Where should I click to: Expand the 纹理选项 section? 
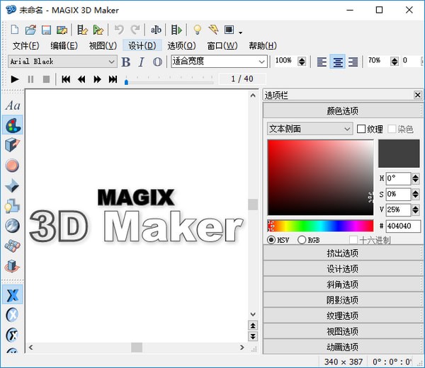click(x=342, y=316)
